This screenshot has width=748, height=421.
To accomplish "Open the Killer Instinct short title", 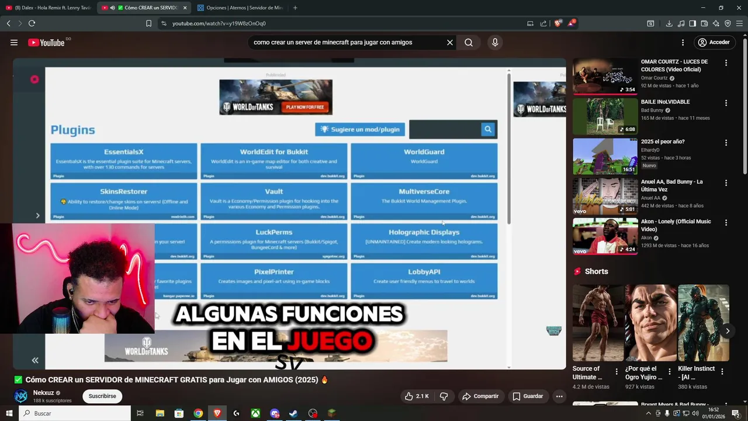I will (x=697, y=372).
